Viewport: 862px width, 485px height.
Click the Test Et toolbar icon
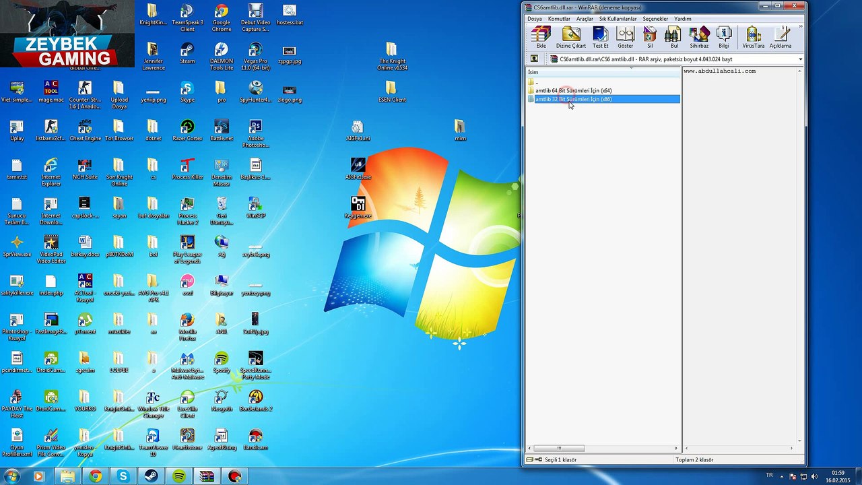(x=600, y=38)
